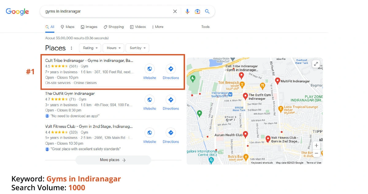Visit Cult Tribe Indiranagar website icon
The height and width of the screenshot is (194, 368).
(150, 69)
